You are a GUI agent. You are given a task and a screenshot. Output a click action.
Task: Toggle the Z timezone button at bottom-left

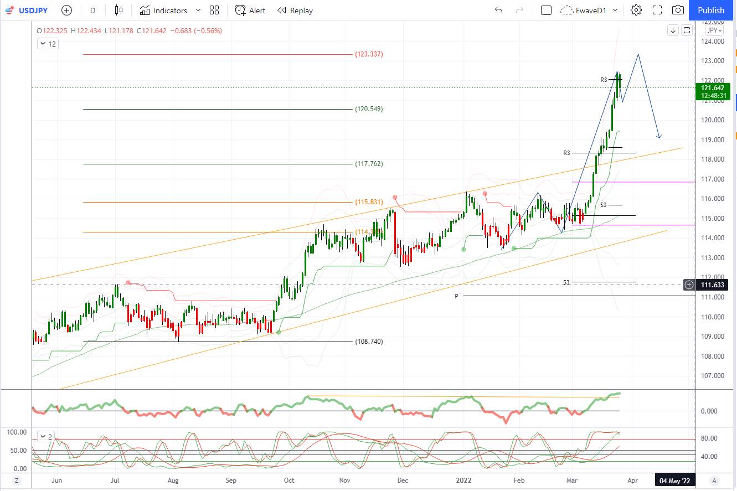(17, 480)
